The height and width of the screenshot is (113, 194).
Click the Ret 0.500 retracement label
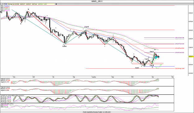click(179, 48)
